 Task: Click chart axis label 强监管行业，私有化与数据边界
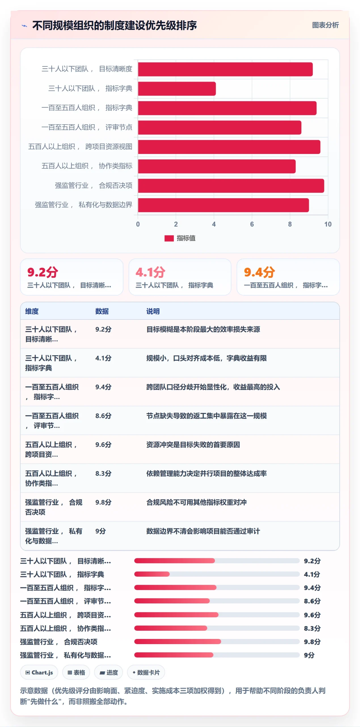tap(83, 205)
